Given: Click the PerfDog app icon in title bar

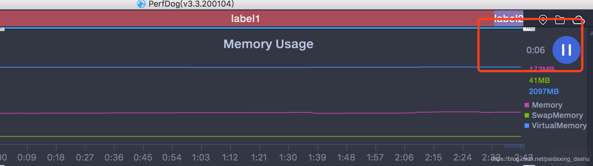Looking at the screenshot, I should click(141, 4).
